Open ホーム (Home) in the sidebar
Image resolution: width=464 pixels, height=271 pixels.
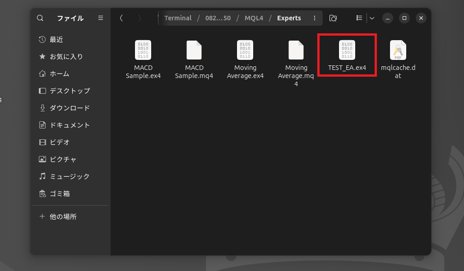59,73
